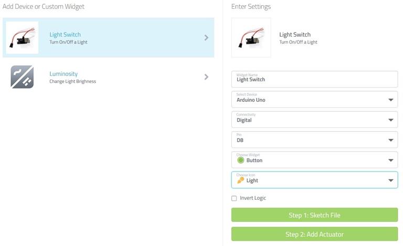This screenshot has height=246, width=403.
Task: Select the Luminosity list item title
Action: click(63, 74)
